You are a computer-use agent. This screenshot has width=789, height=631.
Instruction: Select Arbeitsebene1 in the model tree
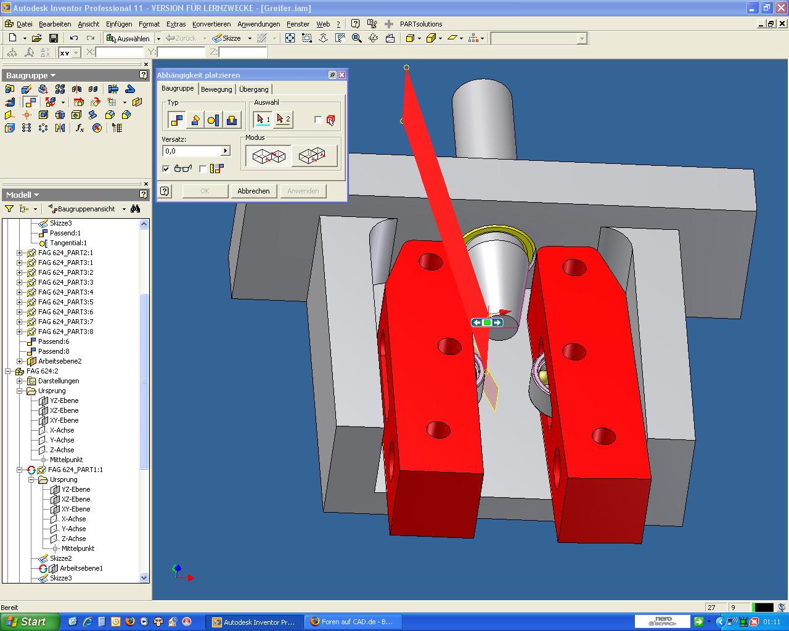[x=81, y=568]
